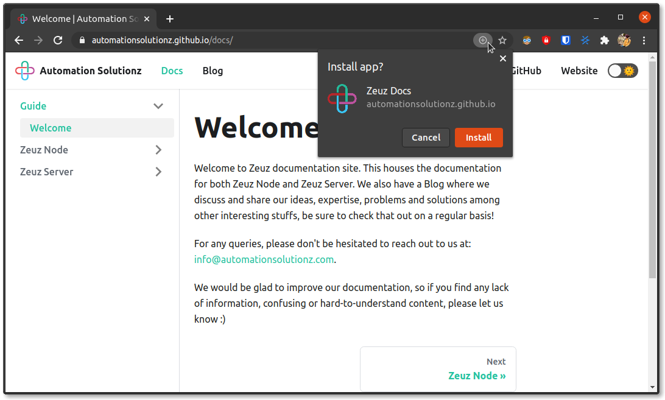Screen dimensions: 665x400
Task: Open a new browser tab
Action: point(170,19)
